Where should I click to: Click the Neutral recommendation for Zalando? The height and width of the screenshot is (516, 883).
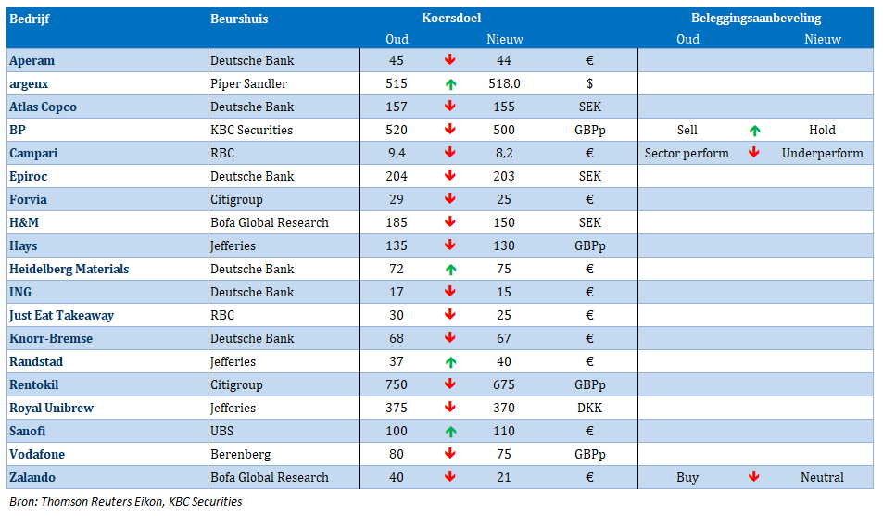822,478
